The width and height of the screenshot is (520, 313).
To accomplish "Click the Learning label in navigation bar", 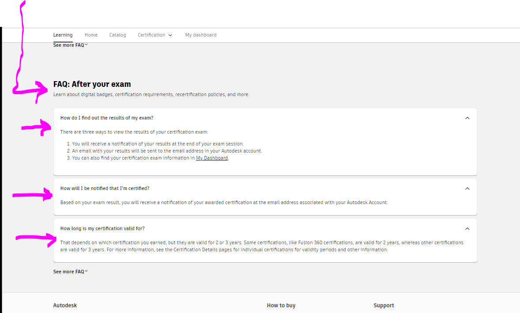I will pyautogui.click(x=63, y=35).
